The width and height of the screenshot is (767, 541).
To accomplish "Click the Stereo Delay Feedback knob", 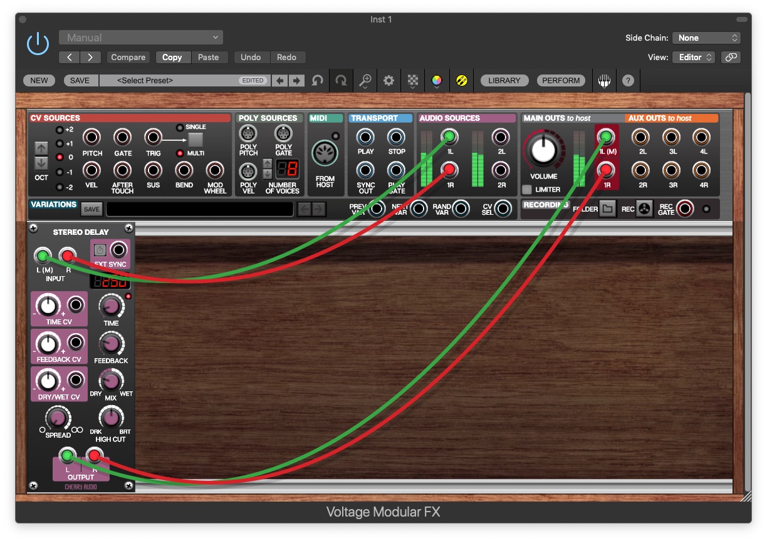I will pos(111,344).
